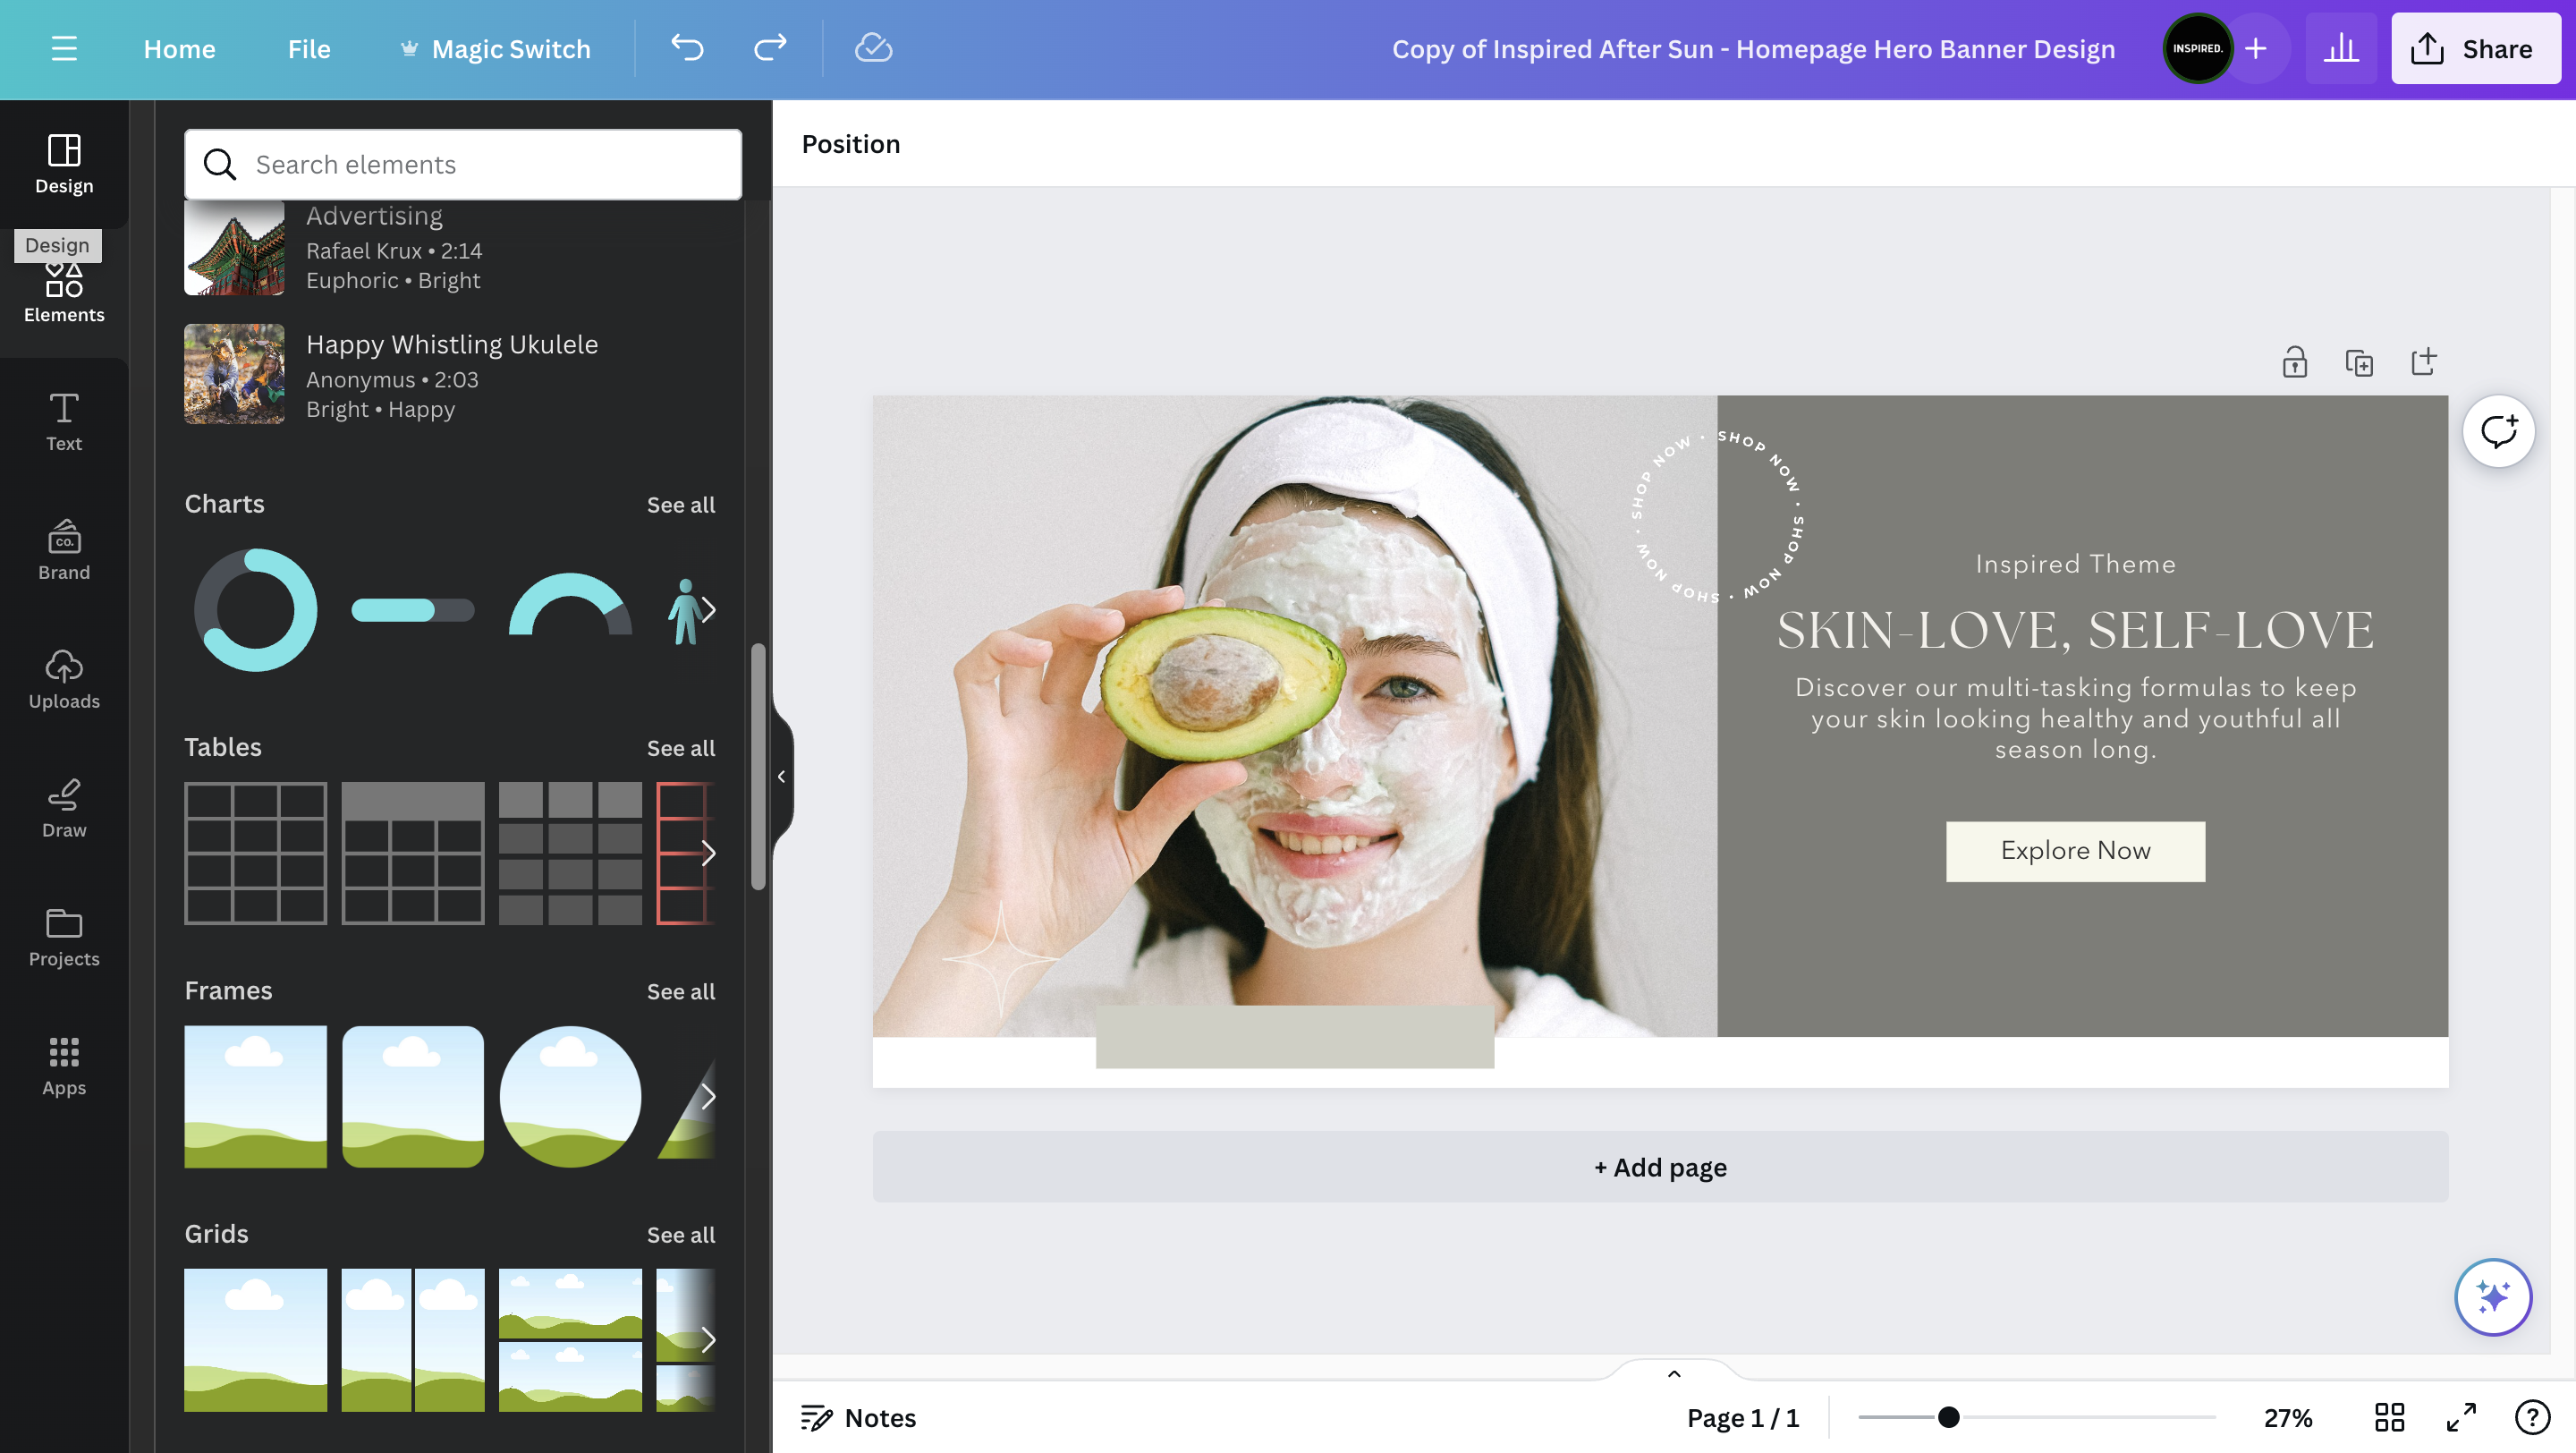Viewport: 2576px width, 1453px height.
Task: Show more frames using right chevron
Action: (x=708, y=1097)
